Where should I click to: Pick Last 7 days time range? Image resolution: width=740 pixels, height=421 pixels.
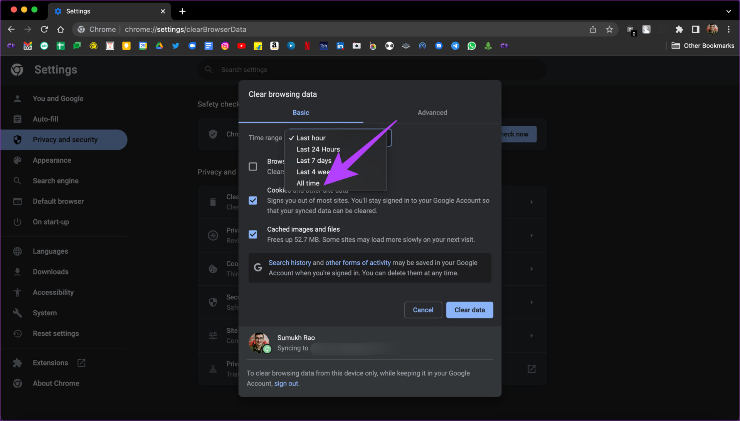[314, 160]
